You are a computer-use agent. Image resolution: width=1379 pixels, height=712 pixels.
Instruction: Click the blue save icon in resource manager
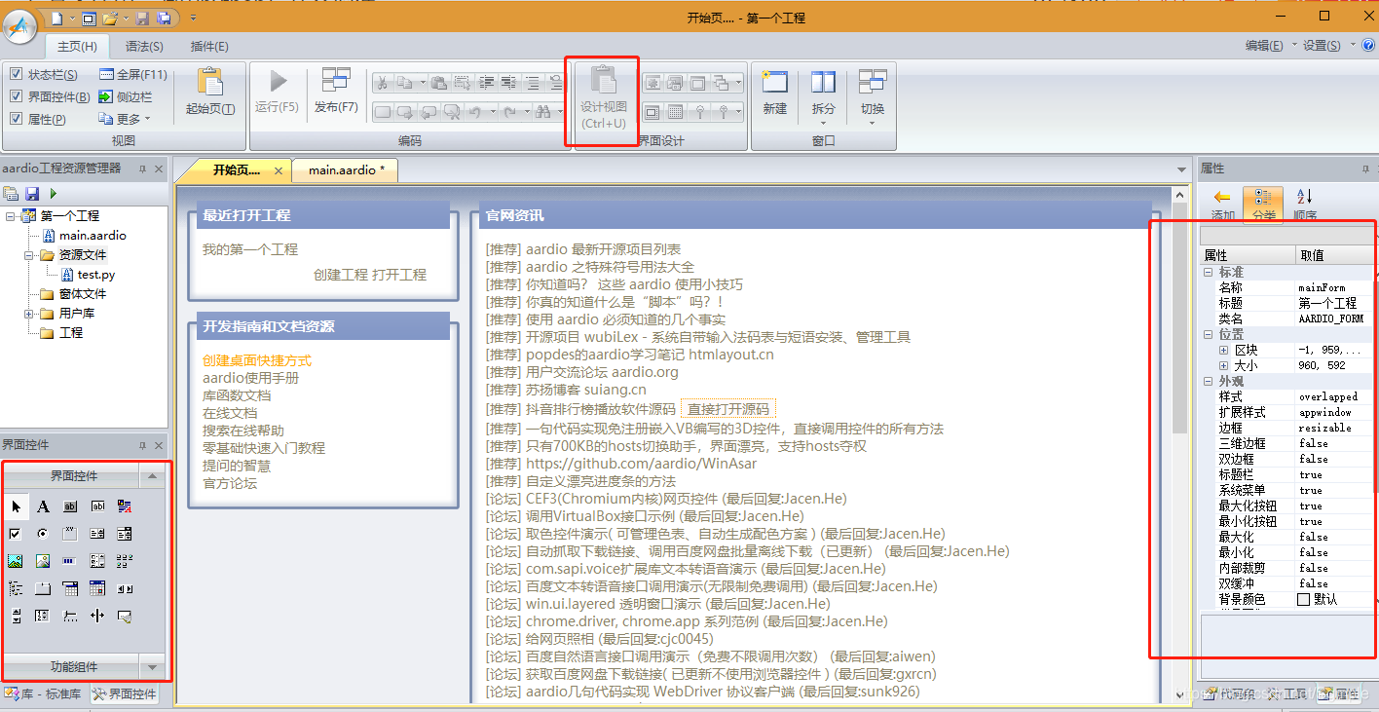[x=32, y=194]
